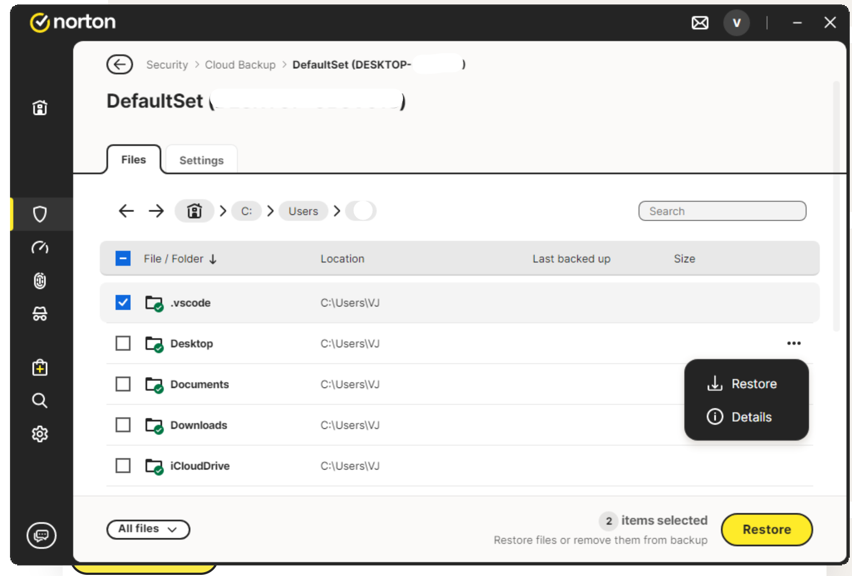The height and width of the screenshot is (576, 852).
Task: Expand the All files filter dropdown
Action: (148, 529)
